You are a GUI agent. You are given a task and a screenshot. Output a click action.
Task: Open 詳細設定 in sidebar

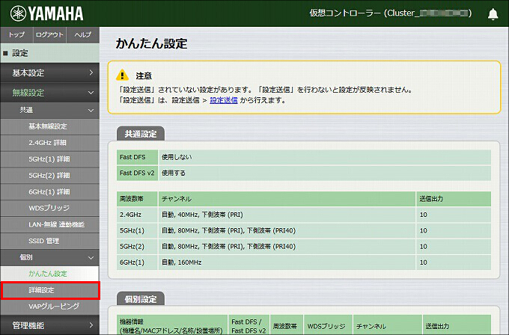[x=50, y=290]
